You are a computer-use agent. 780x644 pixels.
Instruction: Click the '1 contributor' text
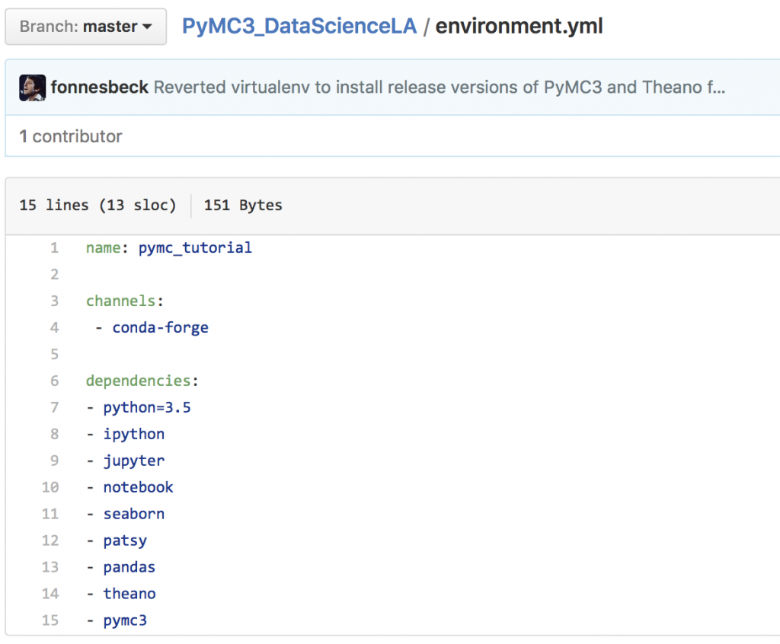coord(71,137)
